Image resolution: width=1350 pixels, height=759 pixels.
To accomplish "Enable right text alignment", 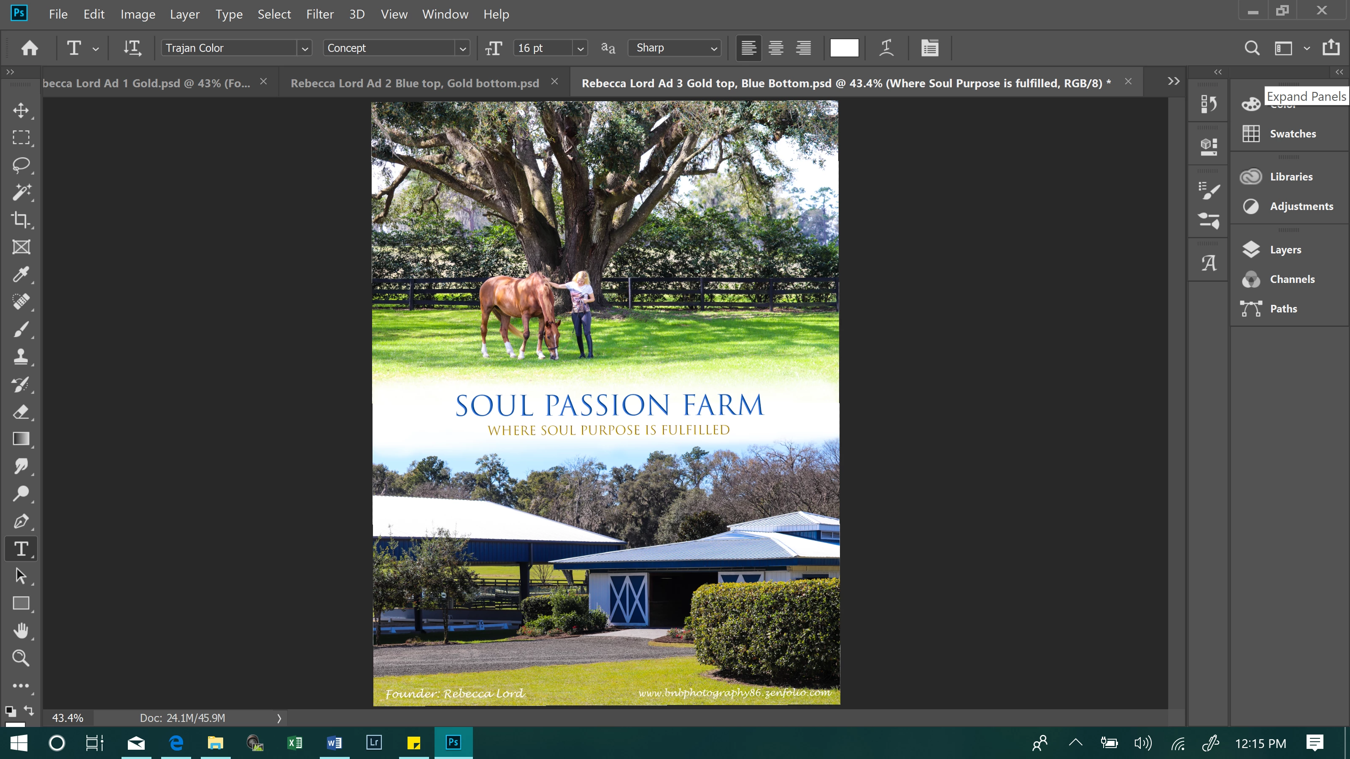I will 803,48.
